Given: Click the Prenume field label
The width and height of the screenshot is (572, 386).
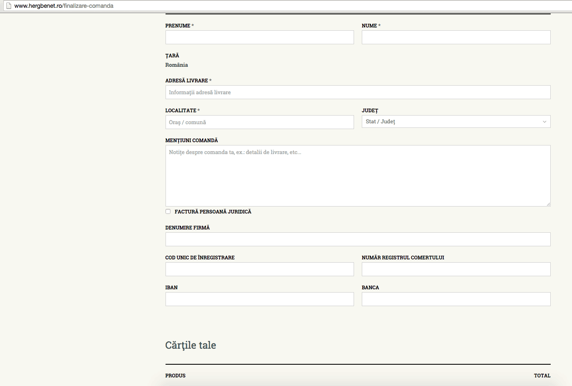Looking at the screenshot, I should pyautogui.click(x=178, y=26).
